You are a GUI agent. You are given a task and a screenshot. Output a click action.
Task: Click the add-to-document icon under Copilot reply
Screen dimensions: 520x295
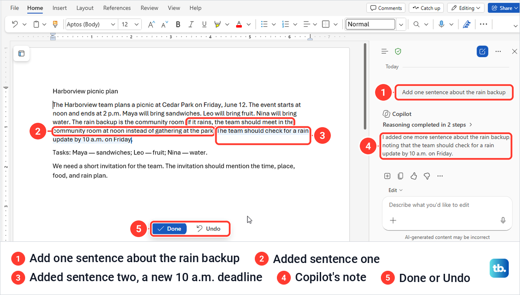click(387, 176)
